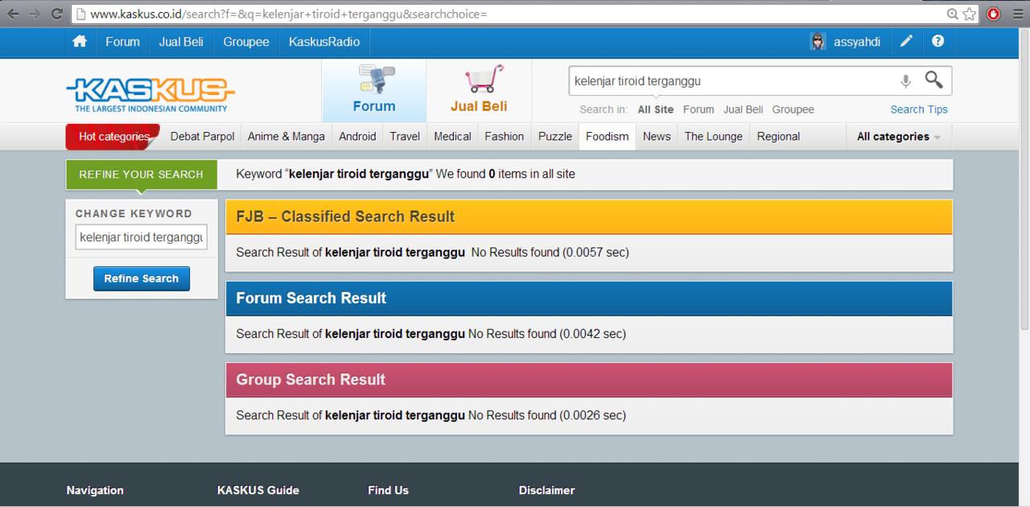Open the Foodism category
The height and width of the screenshot is (507, 1030).
608,137
